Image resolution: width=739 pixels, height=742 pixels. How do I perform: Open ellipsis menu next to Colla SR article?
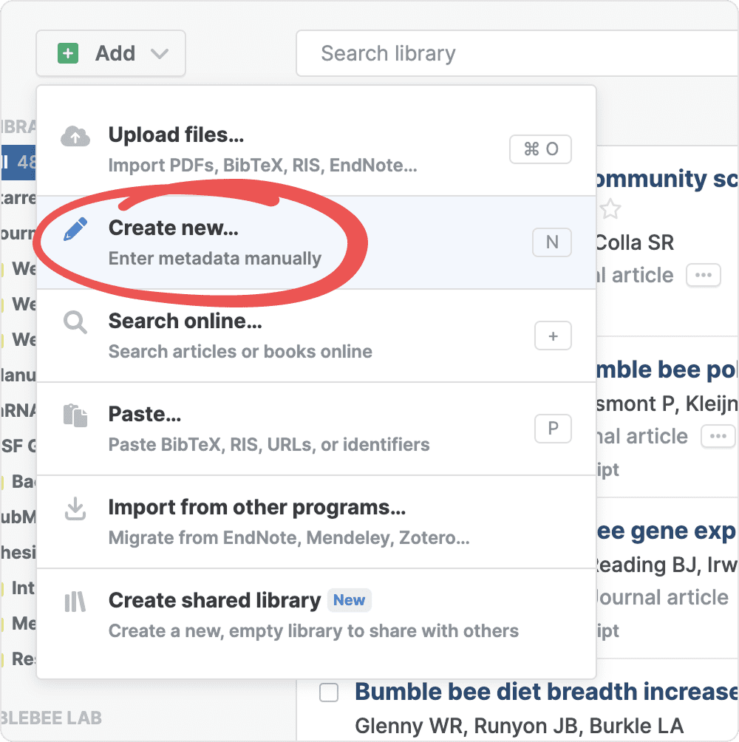(703, 276)
